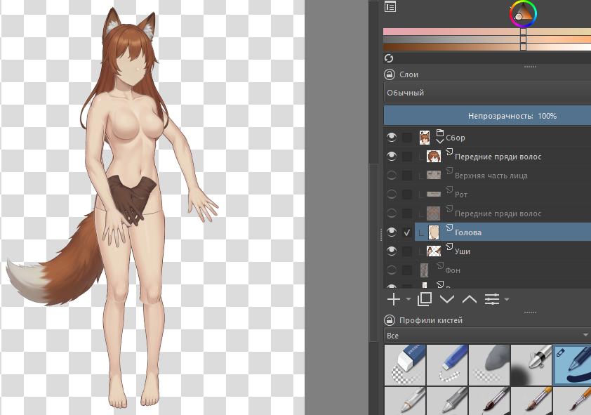The height and width of the screenshot is (415, 591).
Task: Click the Непрозрачность opacity slider
Action: [487, 116]
